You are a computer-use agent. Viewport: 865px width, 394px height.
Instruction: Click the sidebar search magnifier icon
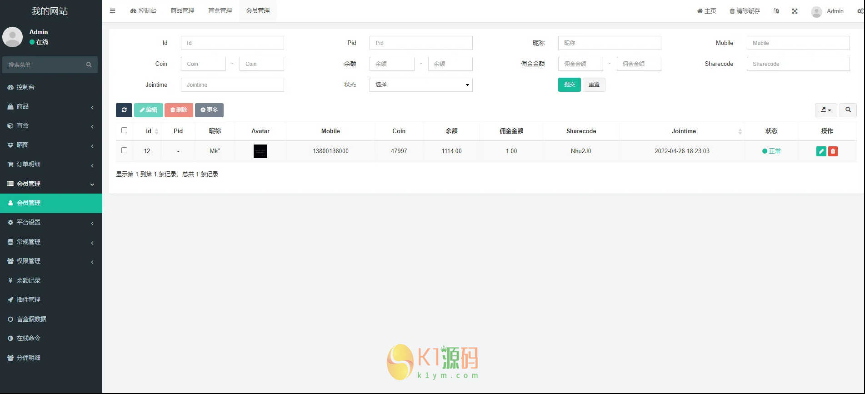[89, 65]
